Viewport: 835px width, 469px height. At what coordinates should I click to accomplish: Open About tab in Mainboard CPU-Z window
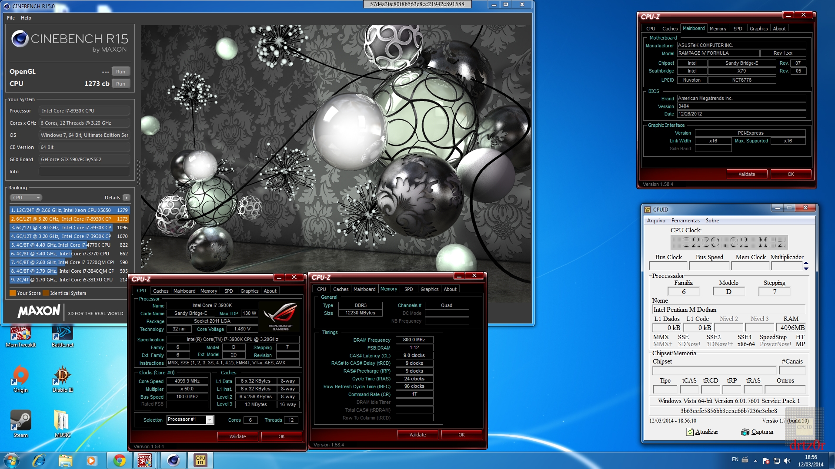(779, 29)
